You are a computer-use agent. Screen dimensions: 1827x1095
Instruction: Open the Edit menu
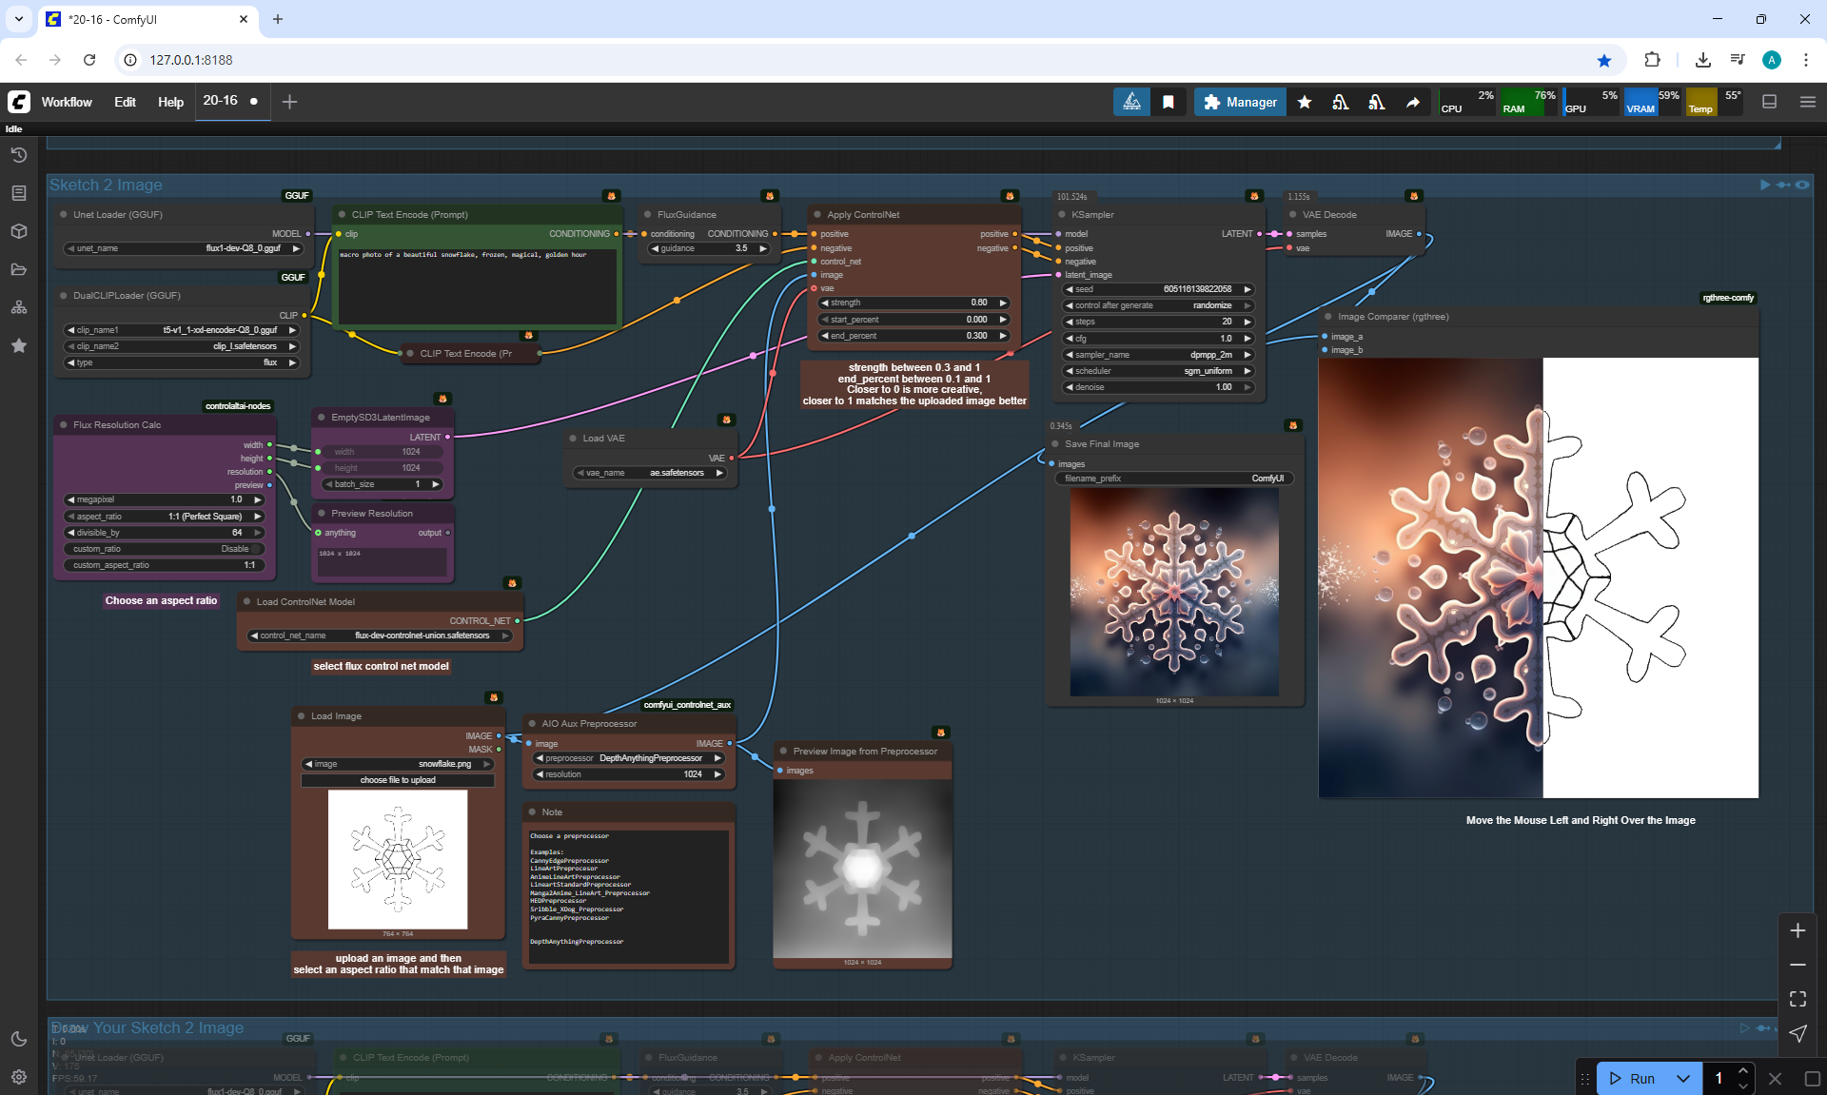[x=125, y=102]
